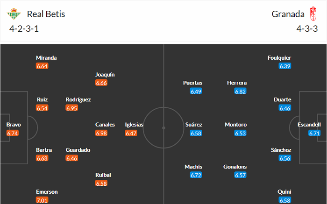
Task: Click the Real Betis club crest
Action: [x=14, y=14]
